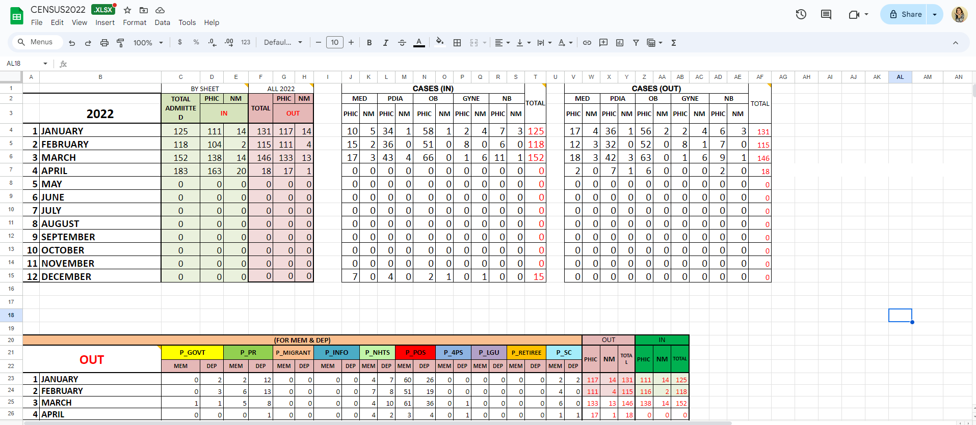This screenshot has width=976, height=425.
Task: Open the table views dropdown
Action: tap(654, 43)
